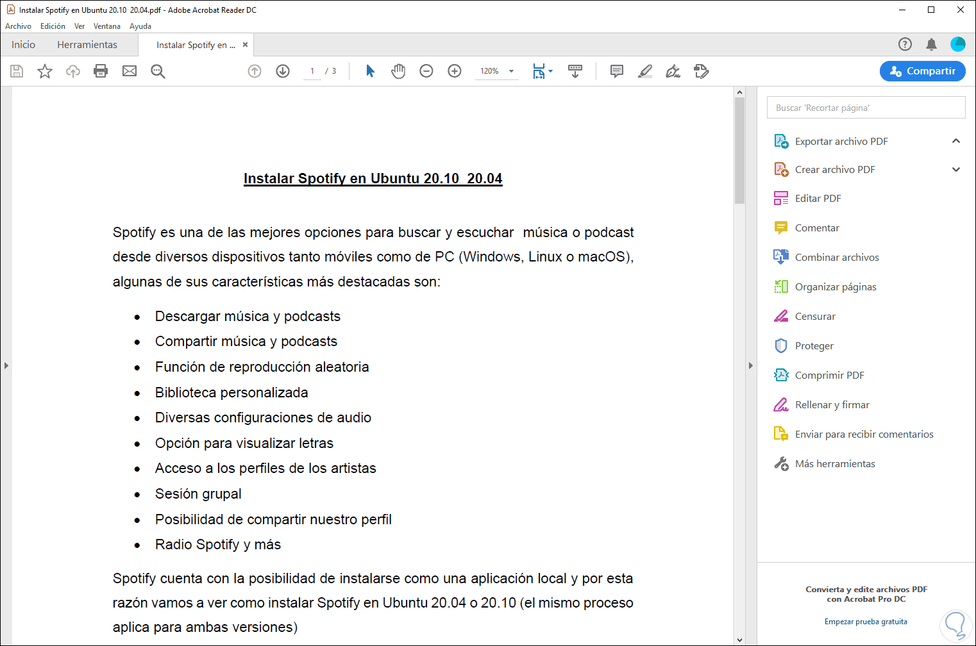Open the Comentar tool

(817, 228)
